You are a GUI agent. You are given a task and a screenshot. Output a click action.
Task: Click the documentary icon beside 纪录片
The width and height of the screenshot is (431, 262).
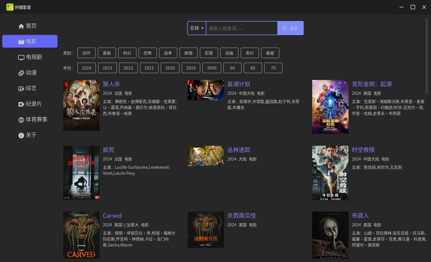pos(21,104)
